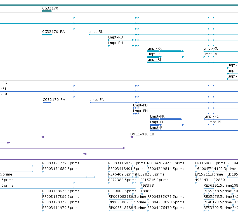
Task: Select EP15311.3prime EST label
Action: point(209,174)
